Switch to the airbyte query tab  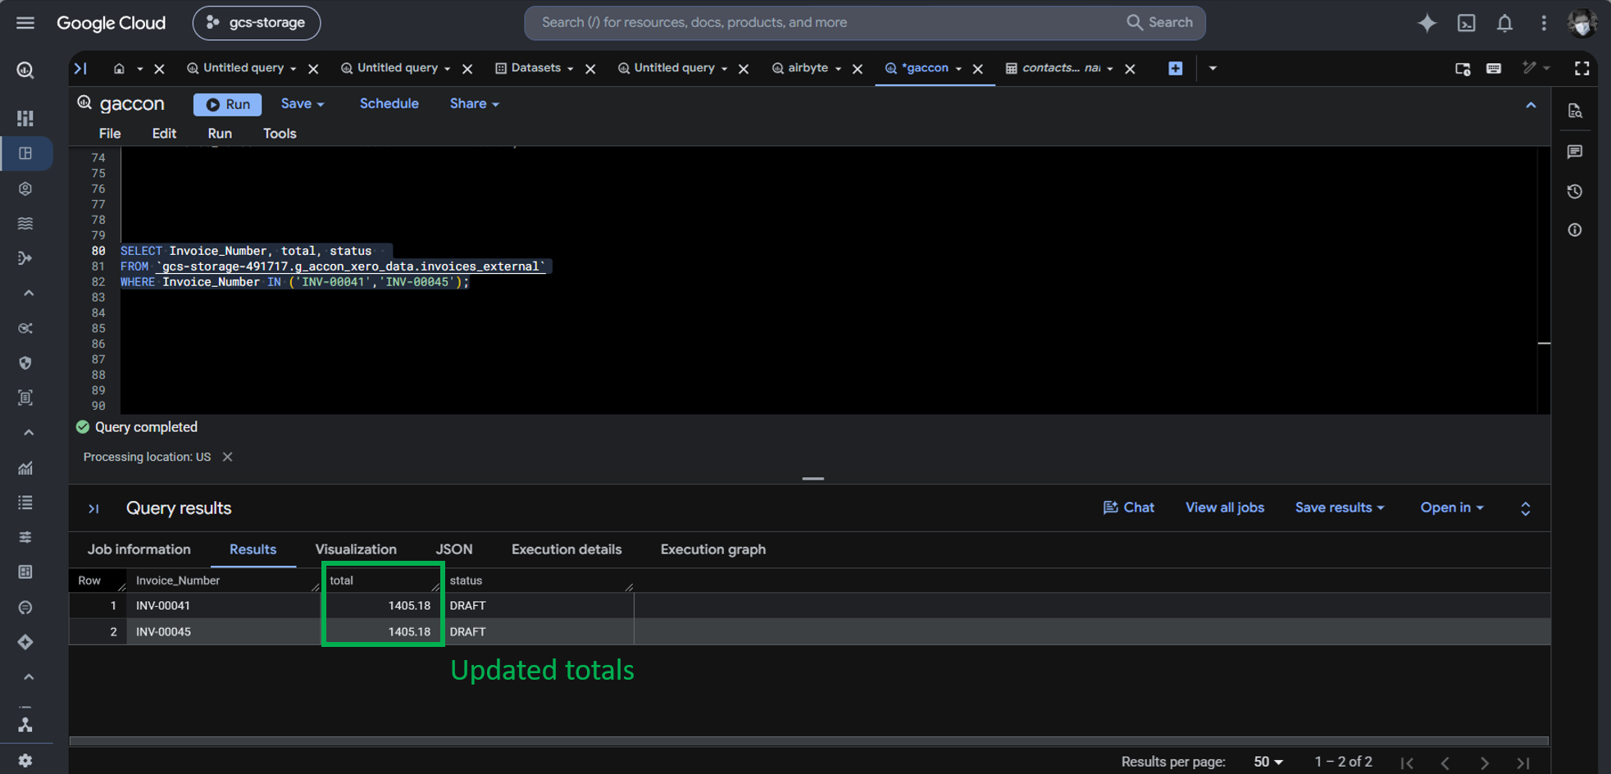click(x=808, y=68)
